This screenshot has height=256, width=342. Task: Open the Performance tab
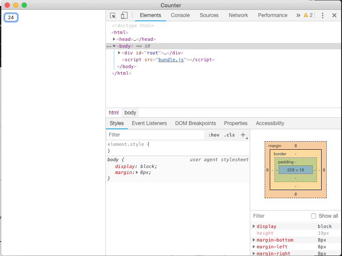[x=273, y=15]
